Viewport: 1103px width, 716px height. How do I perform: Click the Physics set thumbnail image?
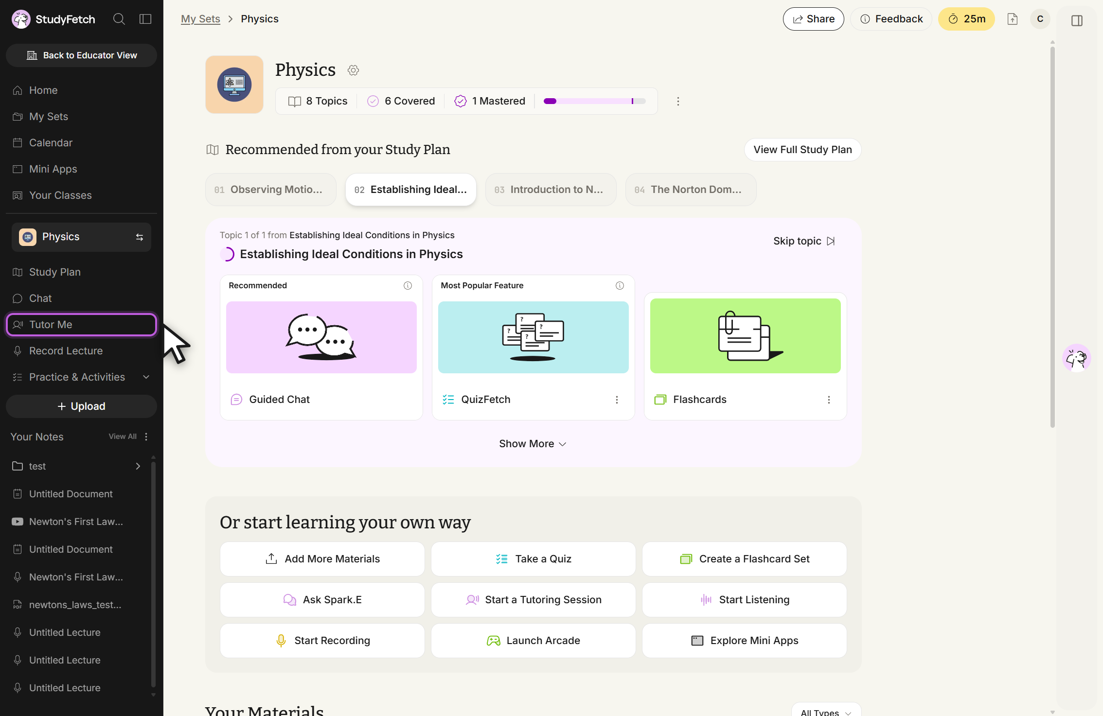[x=234, y=85]
